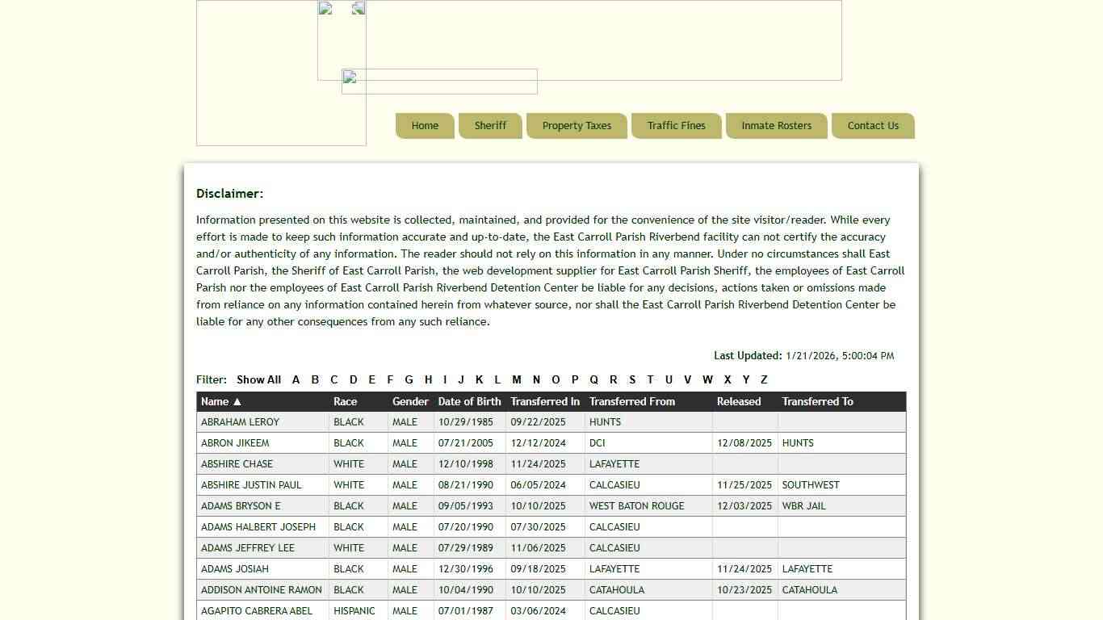Filter inmates by letter Z

764,380
